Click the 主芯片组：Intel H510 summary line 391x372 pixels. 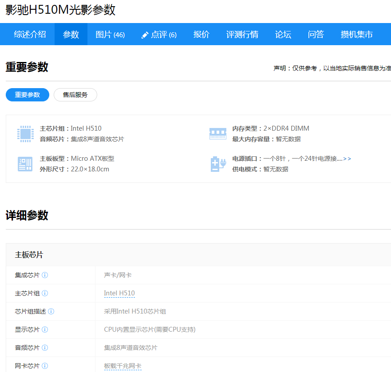coord(71,128)
